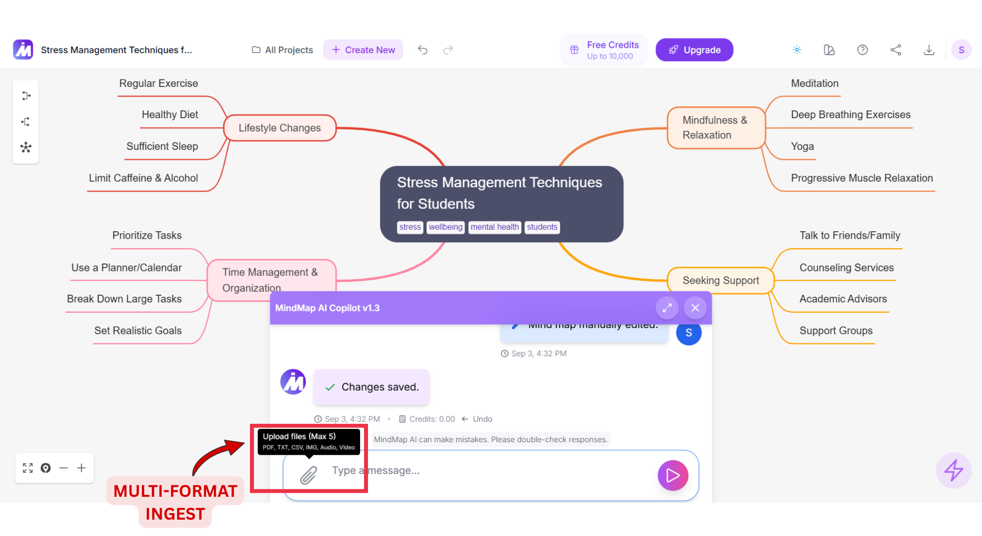The width and height of the screenshot is (982, 536).
Task: Toggle fullscreen fit-to-screen view
Action: click(28, 468)
